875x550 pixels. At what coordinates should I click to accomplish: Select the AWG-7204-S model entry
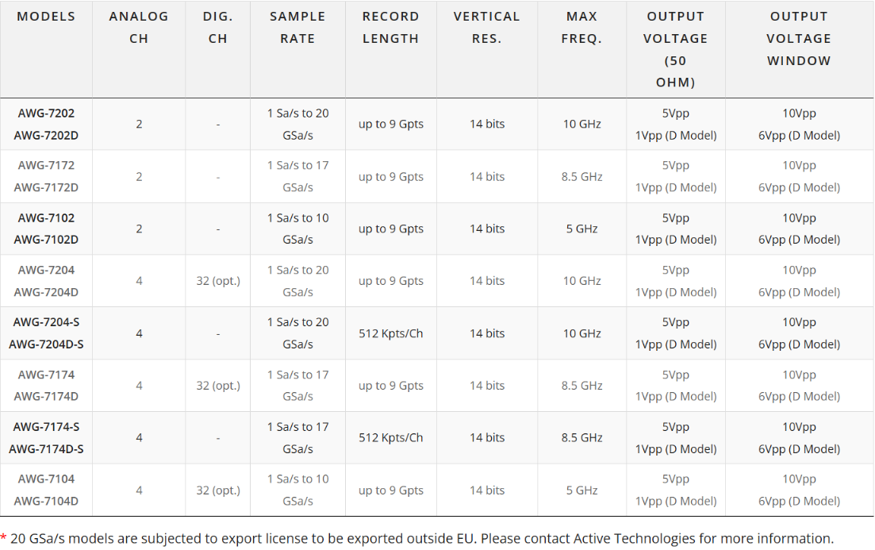point(46,322)
